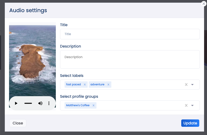Click the Update button
Image resolution: width=207 pixels, height=135 pixels.
[x=190, y=123]
